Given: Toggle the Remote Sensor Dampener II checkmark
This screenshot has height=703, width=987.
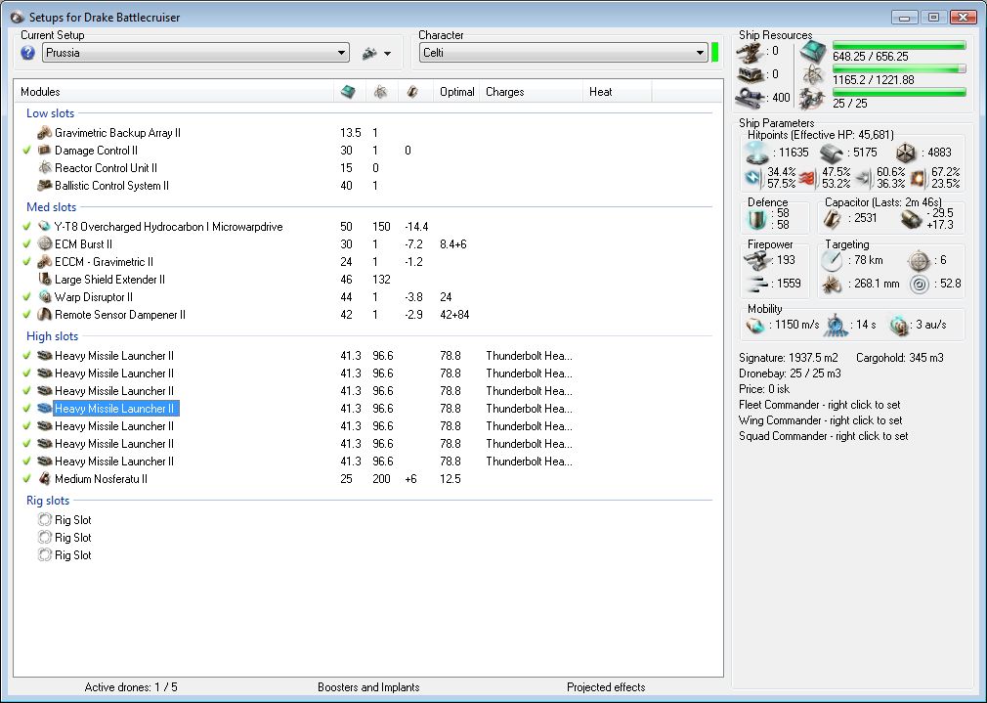Looking at the screenshot, I should point(26,315).
